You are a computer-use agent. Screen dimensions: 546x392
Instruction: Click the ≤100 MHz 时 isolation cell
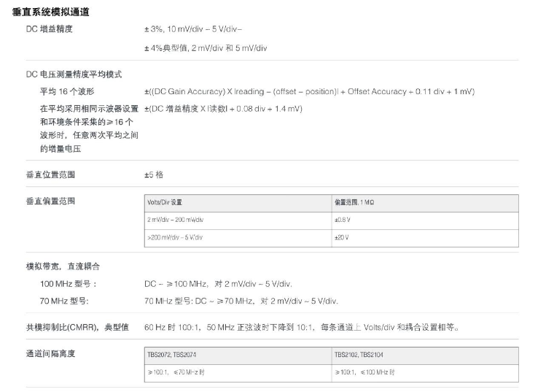(x=364, y=372)
